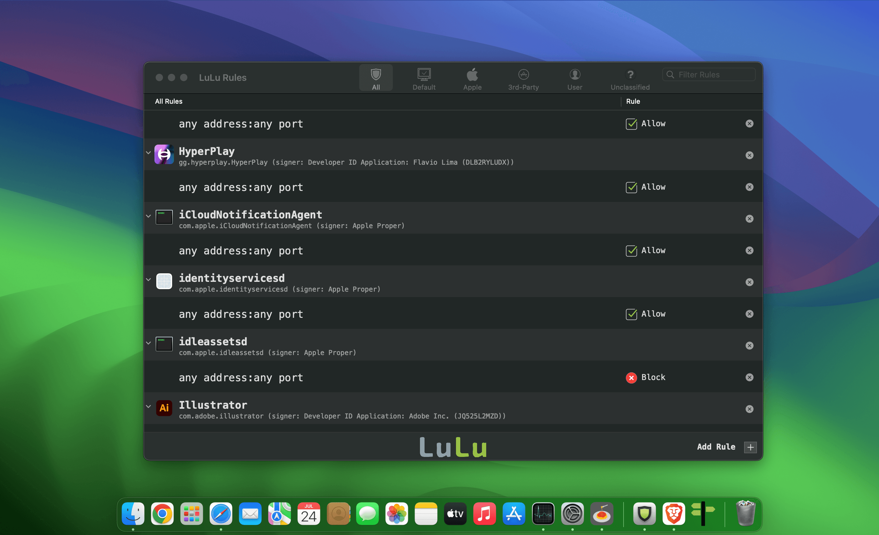Open Mail from the dock
The height and width of the screenshot is (535, 879).
[x=250, y=514]
